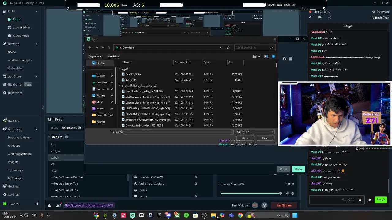Click the trash delete icon in source window

coord(291,59)
